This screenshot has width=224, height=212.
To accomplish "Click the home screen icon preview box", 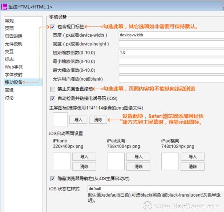I will (60, 120).
